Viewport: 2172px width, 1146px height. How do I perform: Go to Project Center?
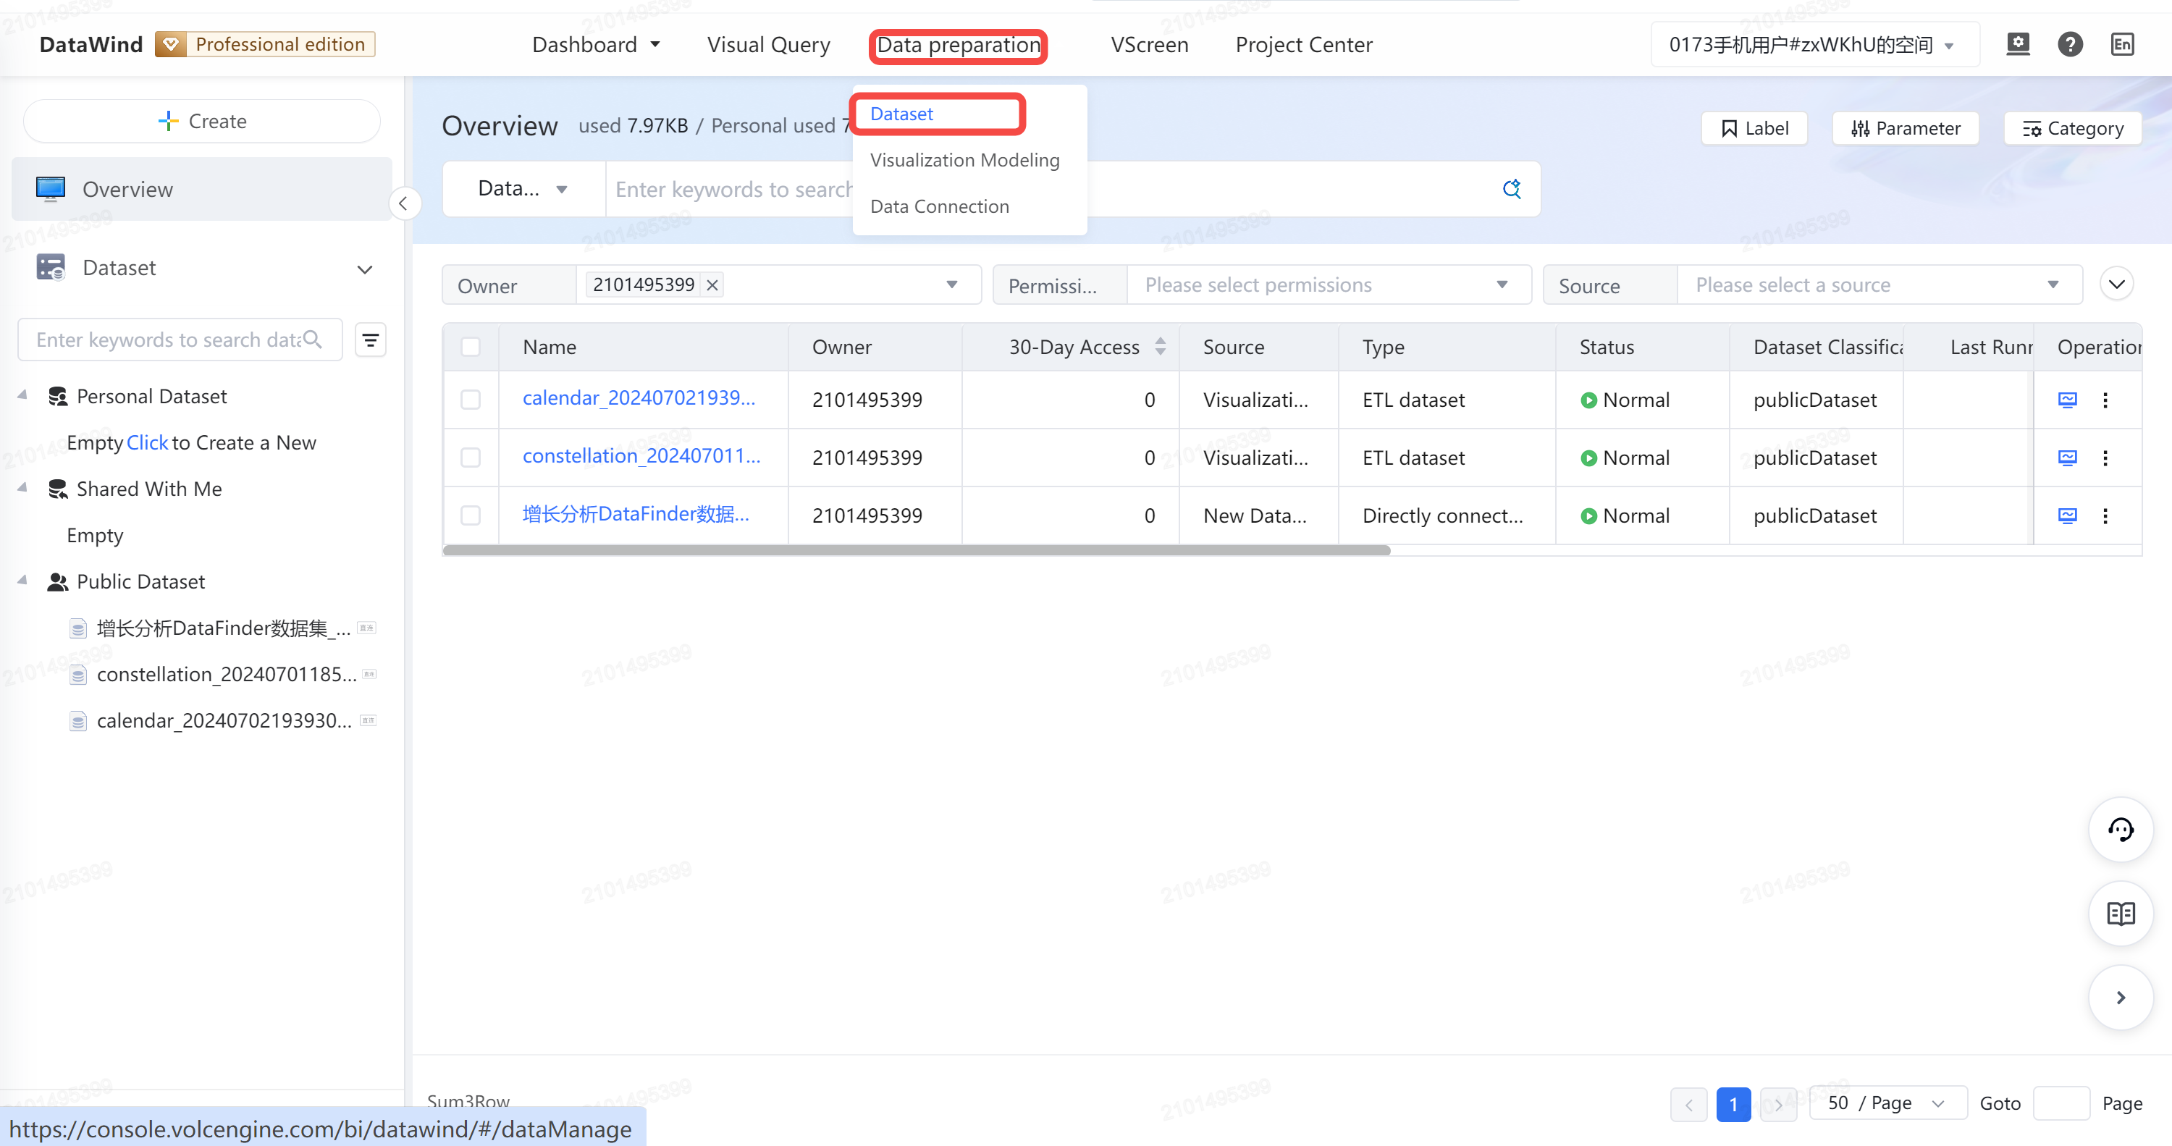point(1303,44)
